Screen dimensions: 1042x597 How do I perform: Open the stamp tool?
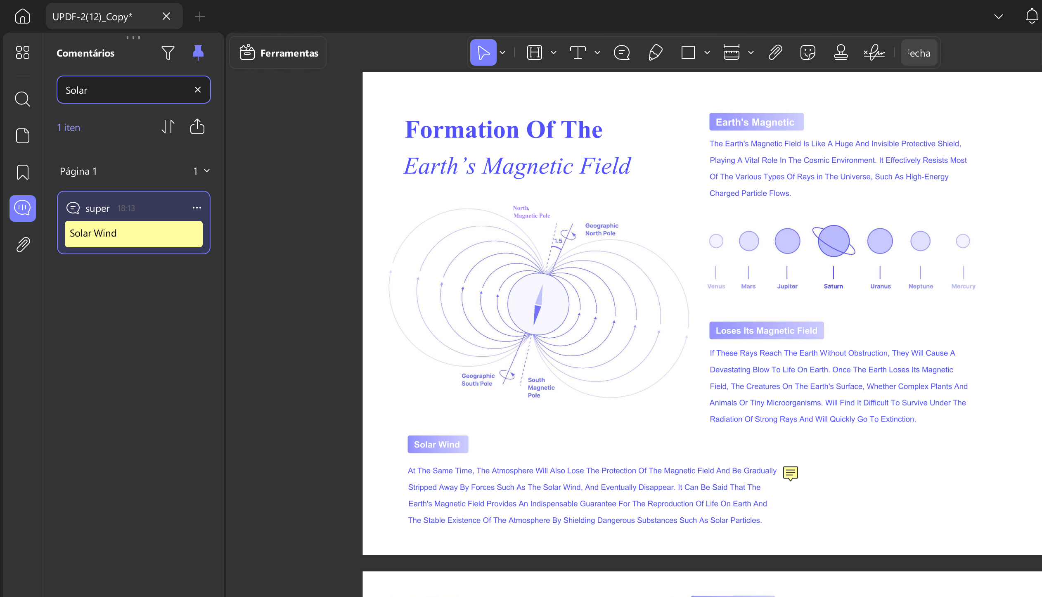(x=841, y=52)
